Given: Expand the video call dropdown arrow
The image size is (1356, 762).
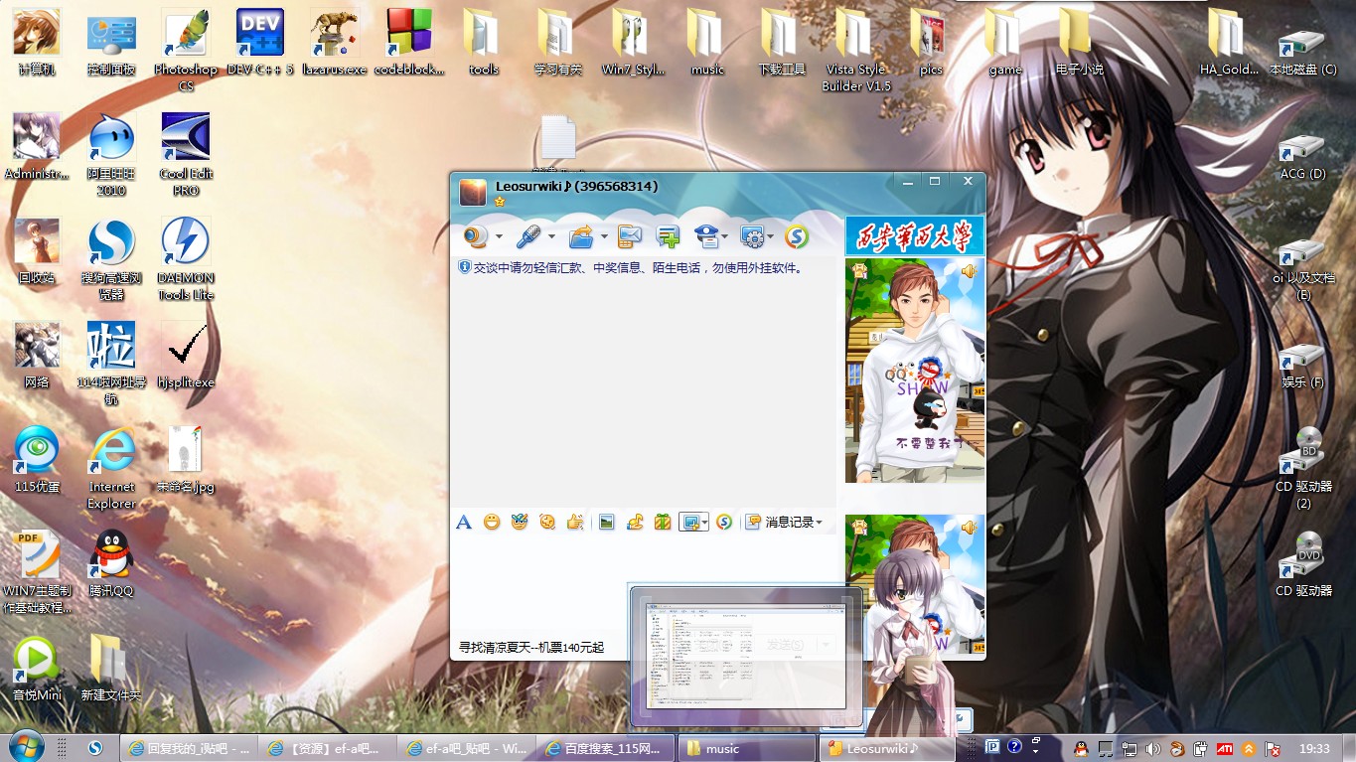Looking at the screenshot, I should (499, 237).
